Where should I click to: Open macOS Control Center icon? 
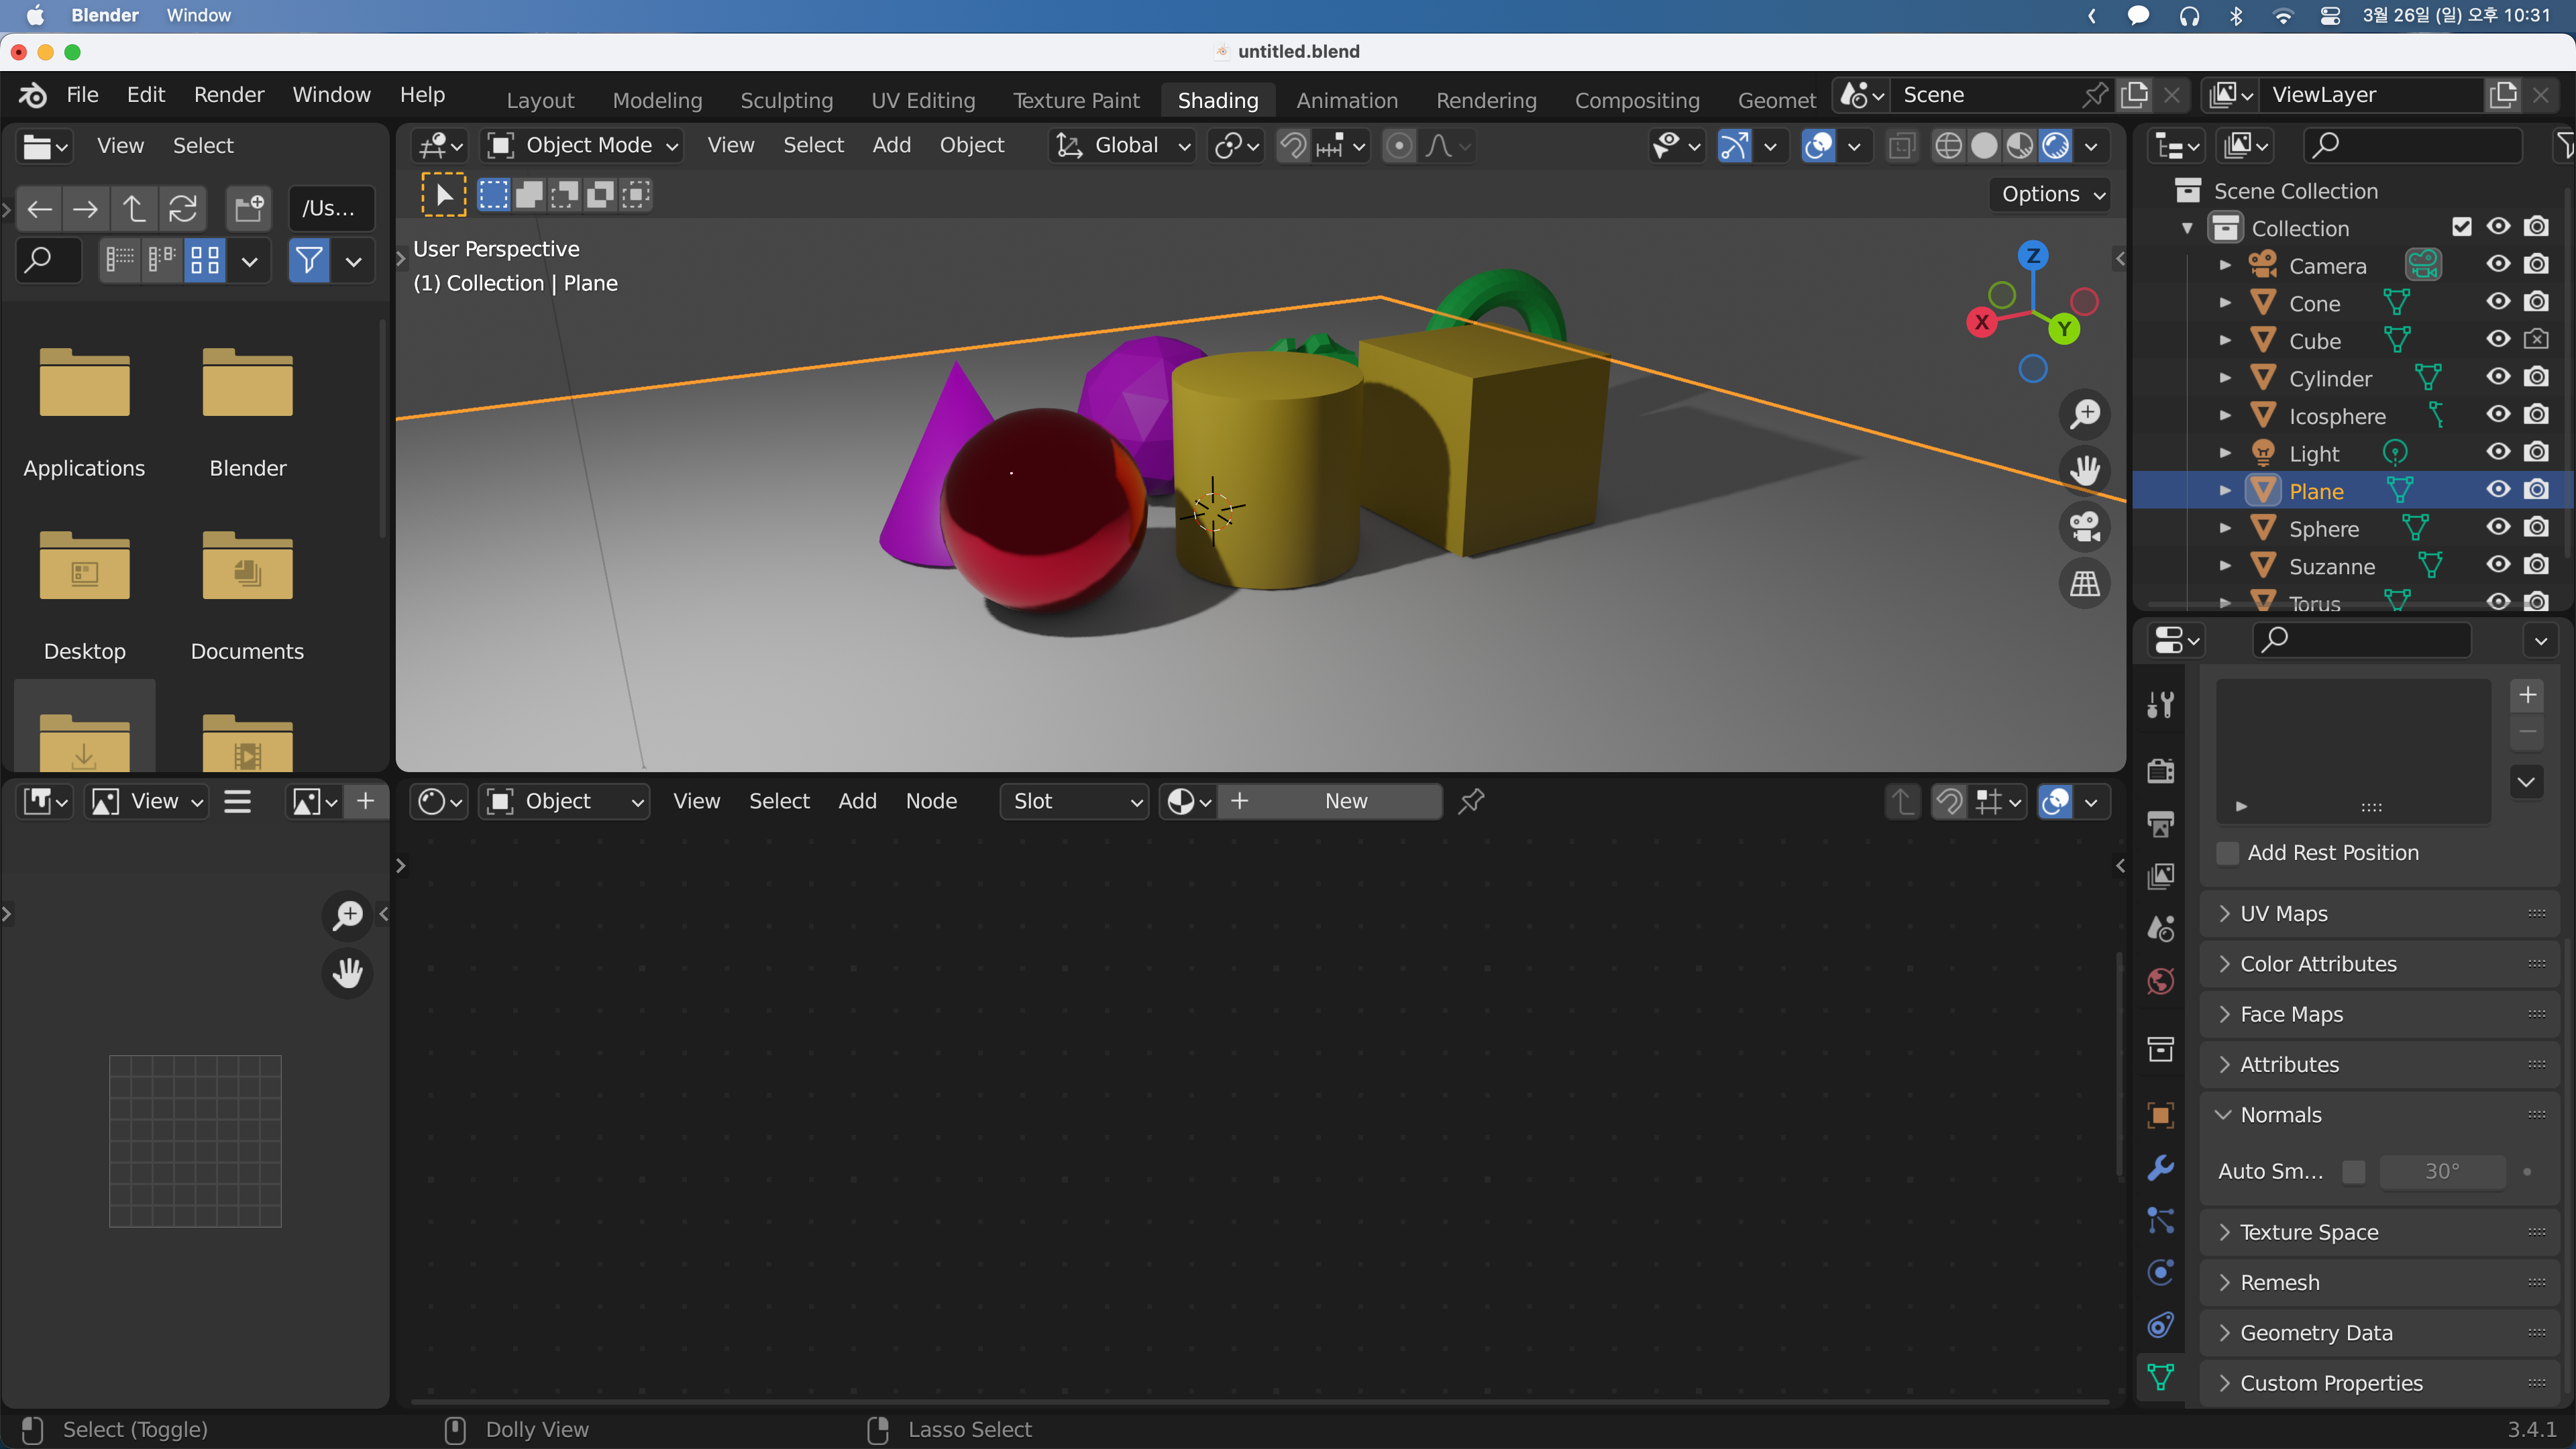click(2330, 16)
